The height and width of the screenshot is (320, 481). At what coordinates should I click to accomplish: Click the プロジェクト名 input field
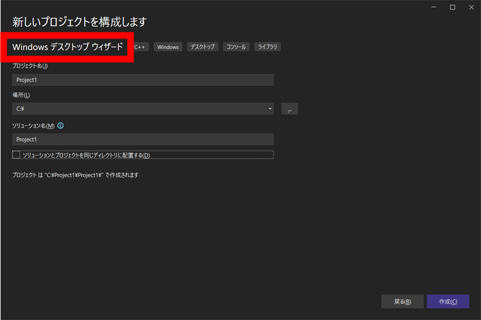(143, 80)
